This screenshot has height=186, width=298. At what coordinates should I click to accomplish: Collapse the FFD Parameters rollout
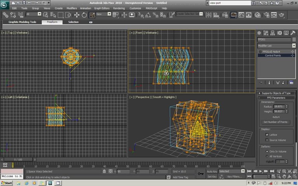pyautogui.click(x=276, y=98)
